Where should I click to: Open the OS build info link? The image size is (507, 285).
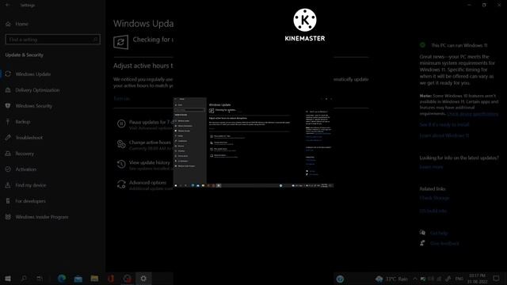[433, 211]
